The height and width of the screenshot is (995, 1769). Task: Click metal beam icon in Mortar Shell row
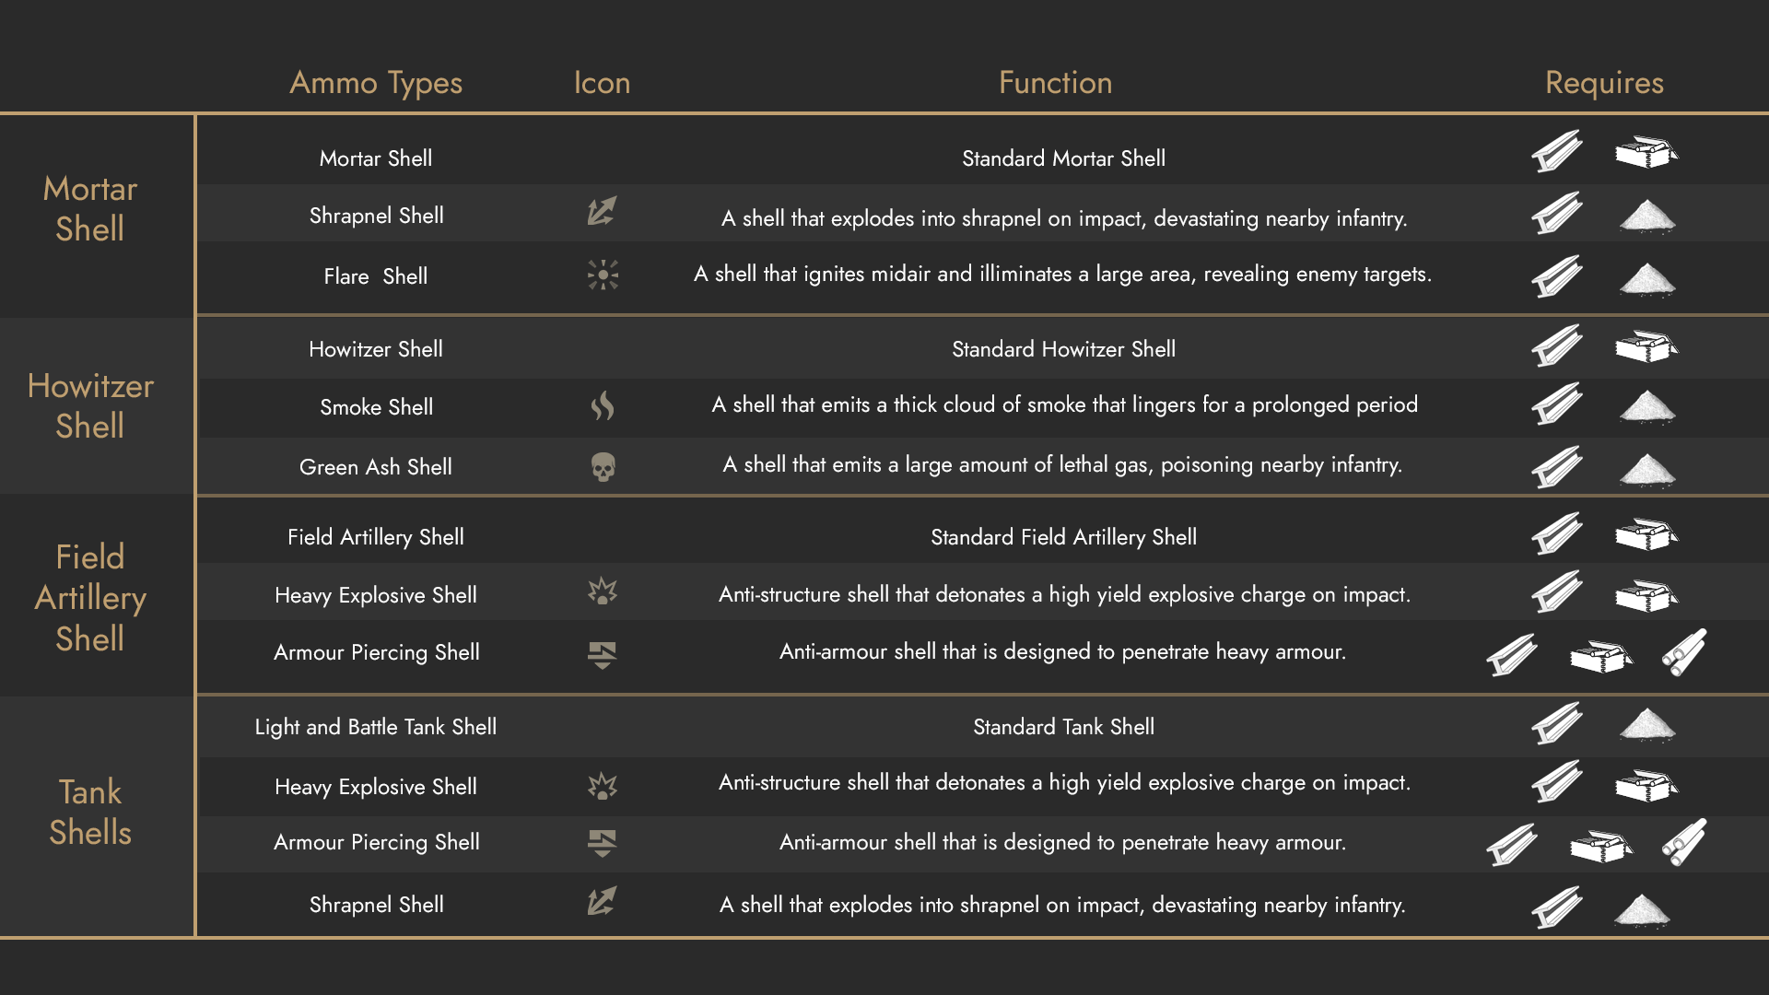pyautogui.click(x=1557, y=151)
